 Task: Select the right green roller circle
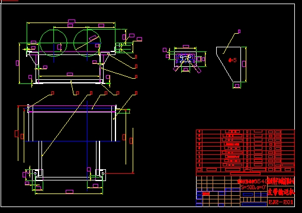pos(87,43)
